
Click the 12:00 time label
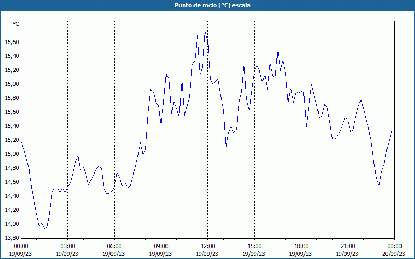(x=208, y=247)
